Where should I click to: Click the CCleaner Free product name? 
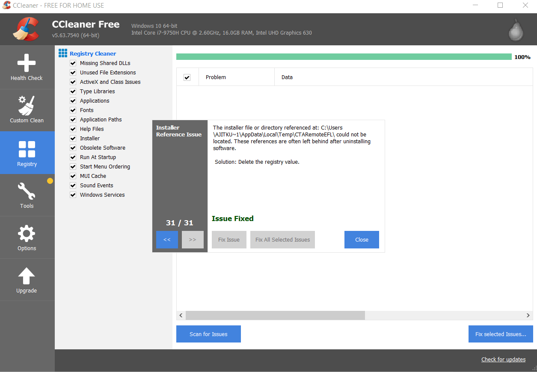[86, 24]
